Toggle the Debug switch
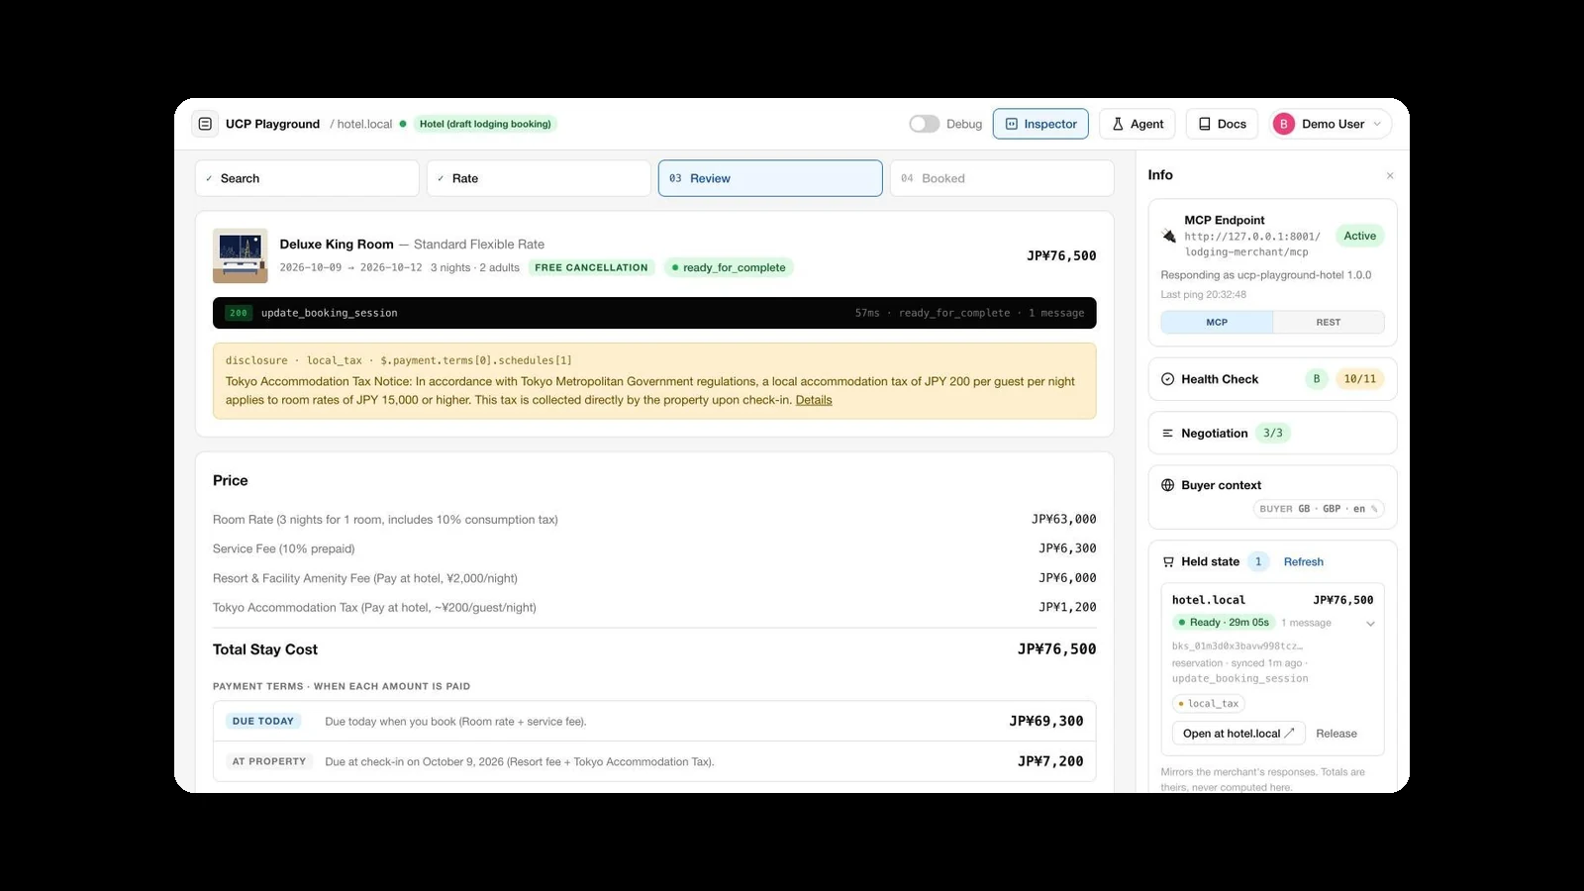Viewport: 1584px width, 891px height. 924,124
